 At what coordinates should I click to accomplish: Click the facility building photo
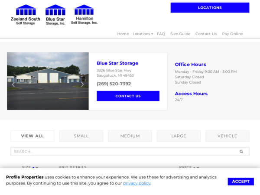(x=48, y=81)
